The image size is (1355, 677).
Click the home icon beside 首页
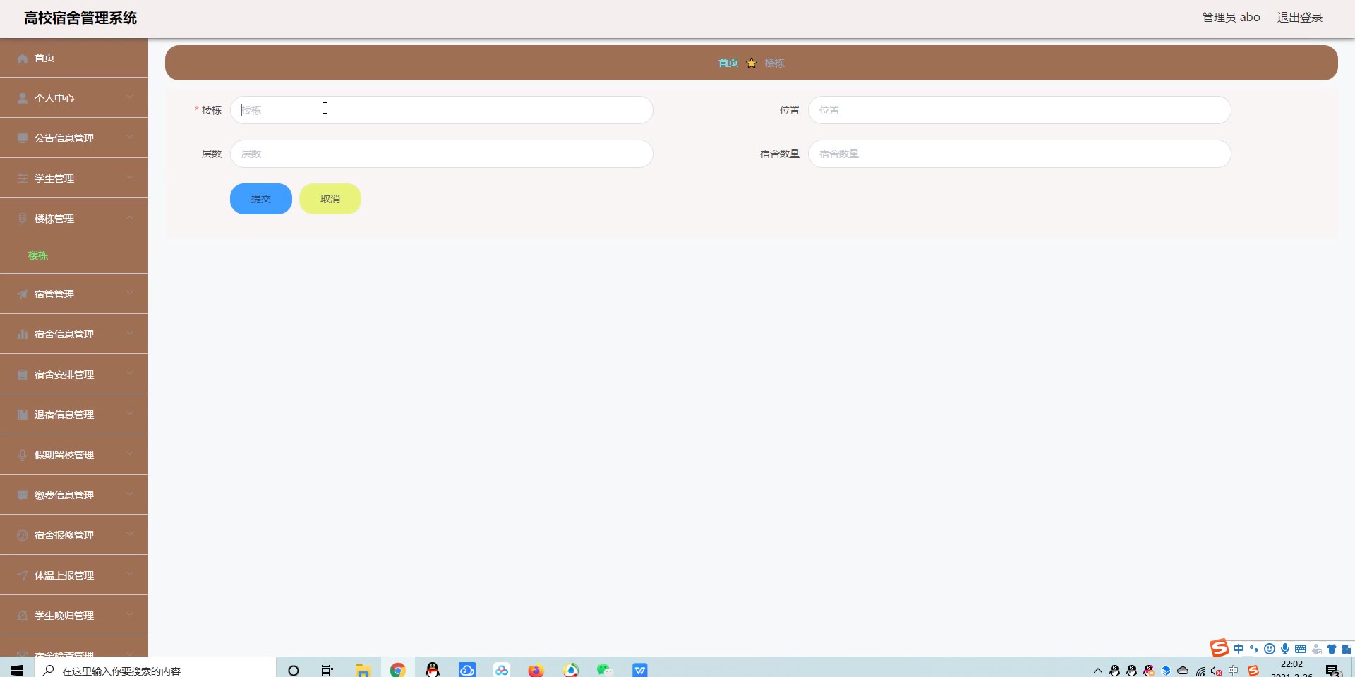(x=23, y=59)
